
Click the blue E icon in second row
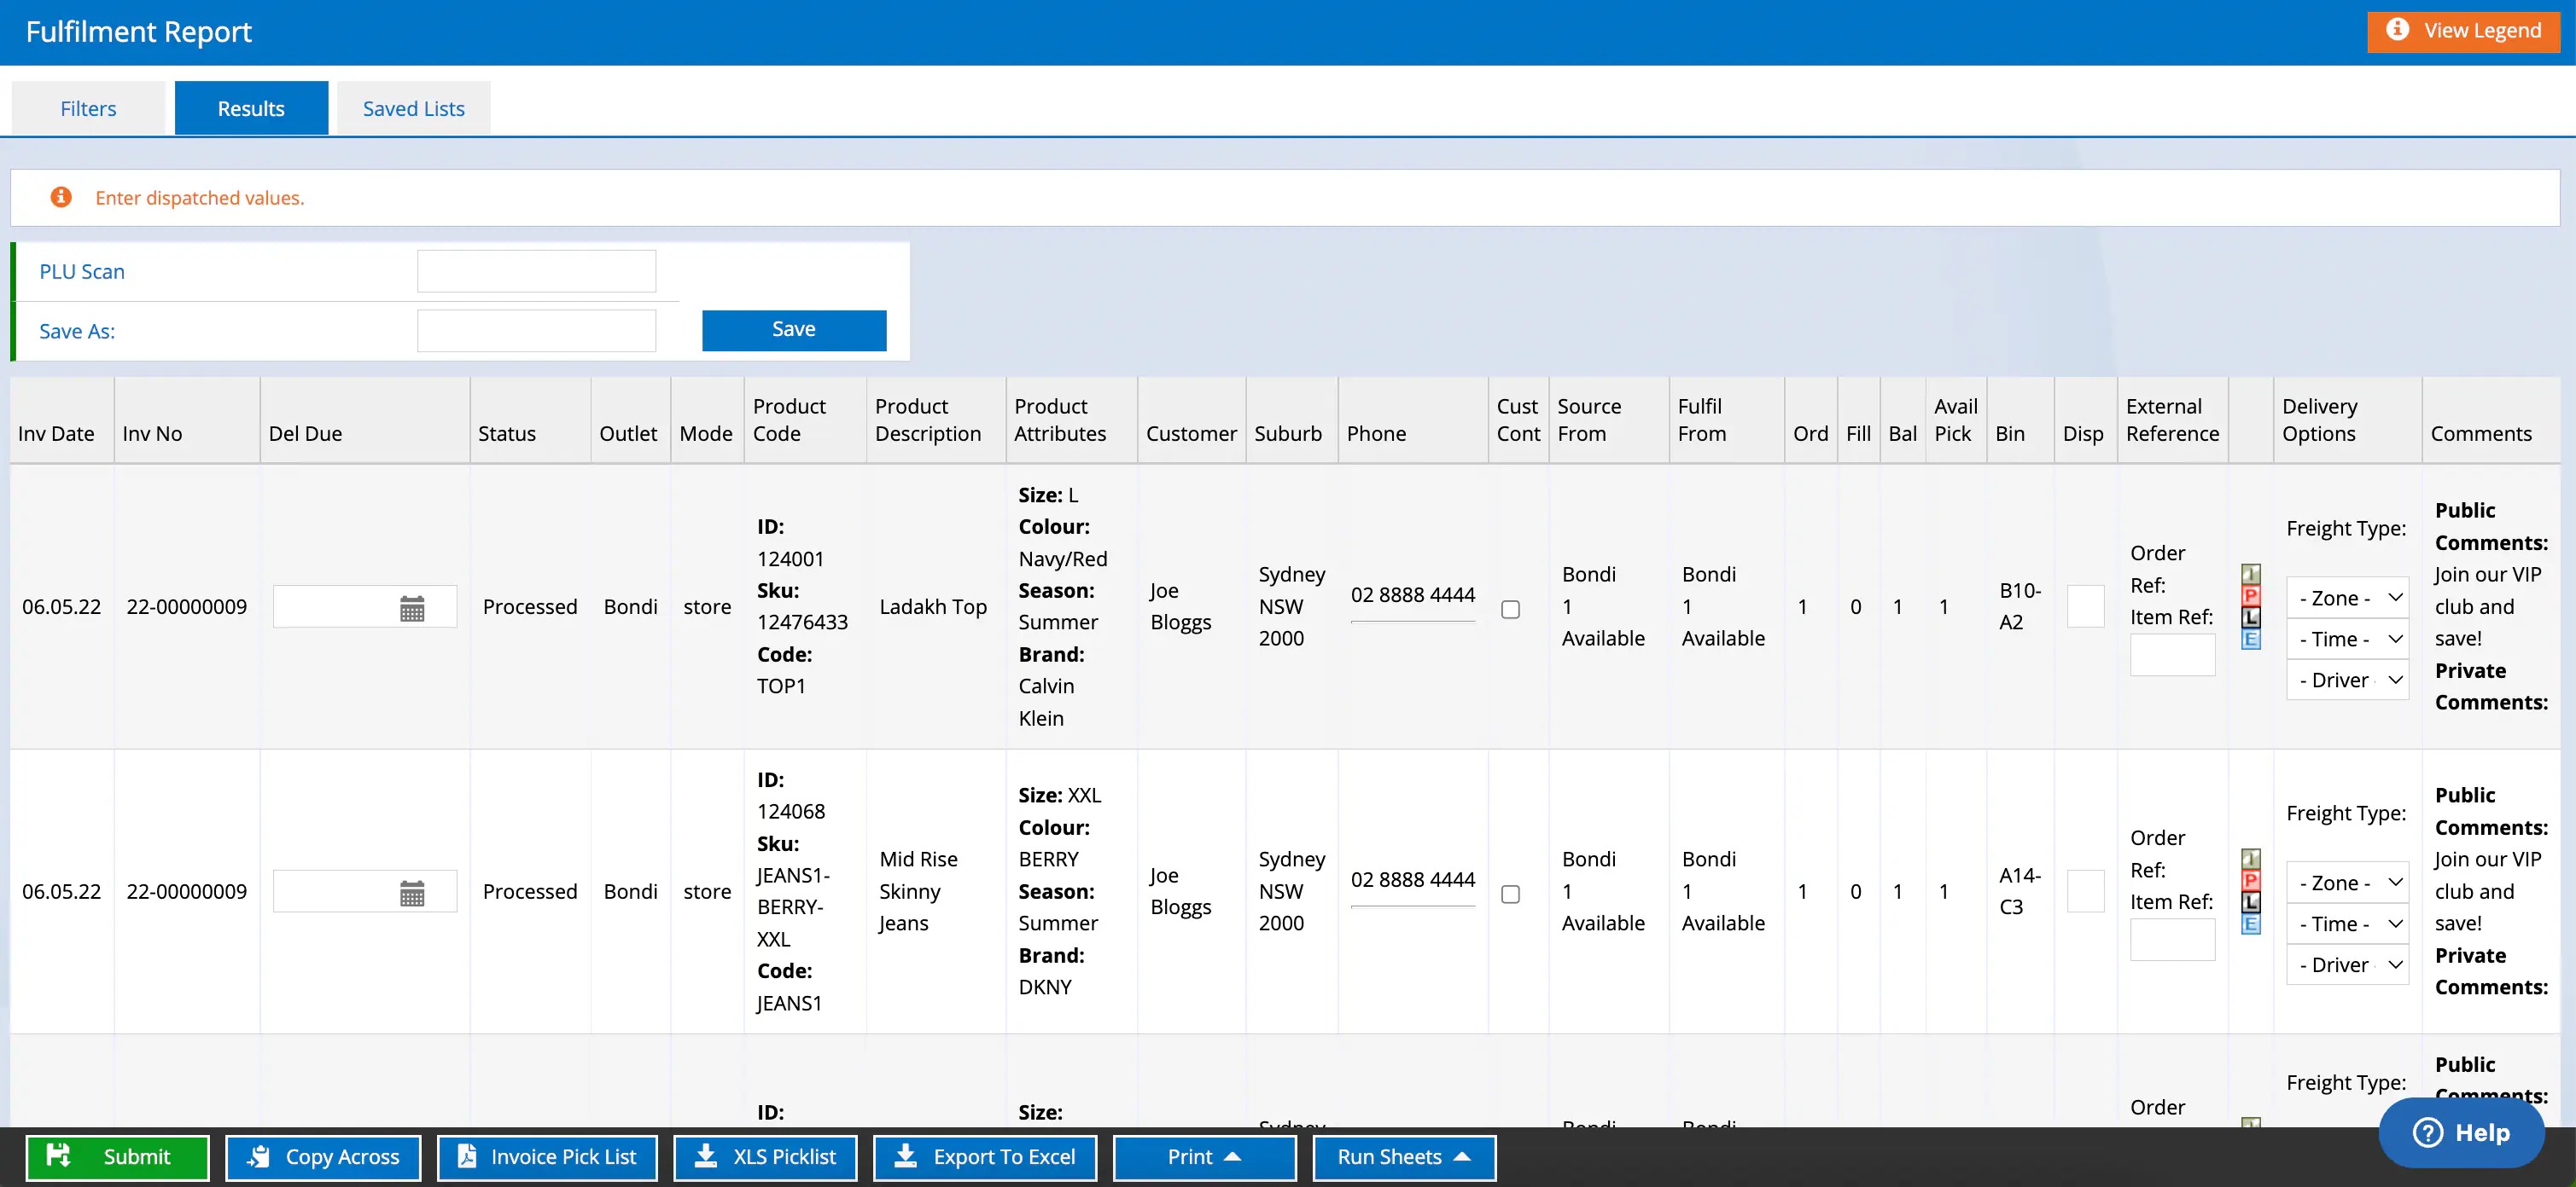[2250, 924]
